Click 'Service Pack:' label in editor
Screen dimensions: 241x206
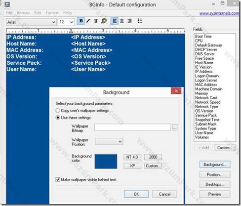(x=24, y=63)
